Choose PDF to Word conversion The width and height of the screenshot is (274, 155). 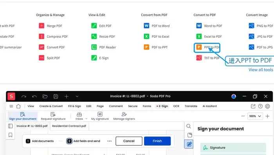click(x=157, y=26)
